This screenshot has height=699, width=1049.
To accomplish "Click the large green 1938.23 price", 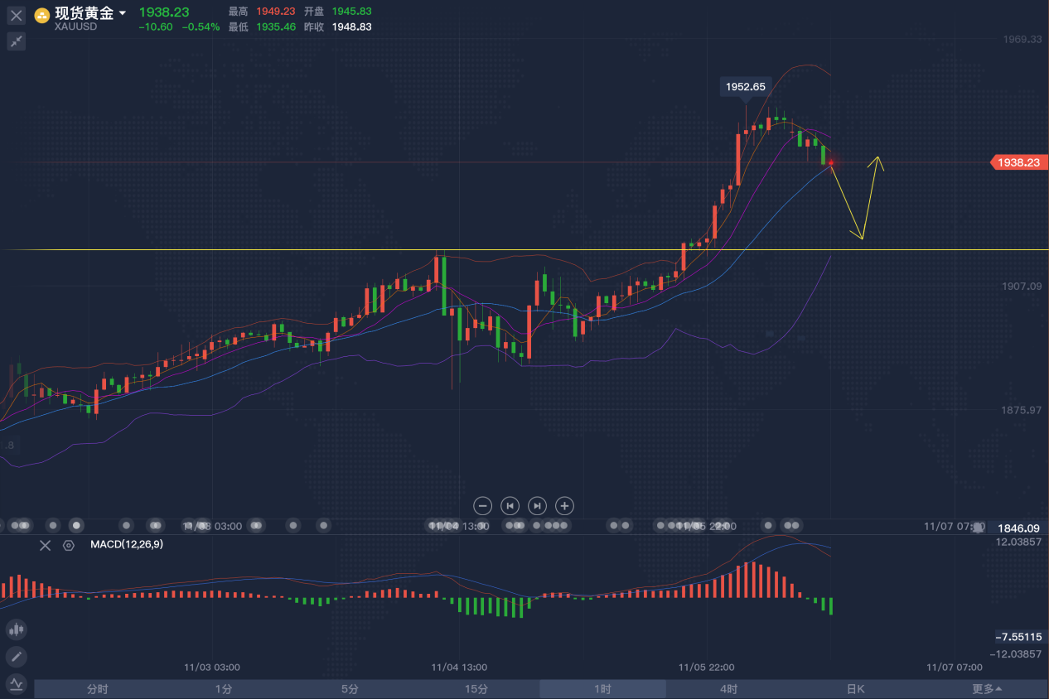I will coord(164,12).
